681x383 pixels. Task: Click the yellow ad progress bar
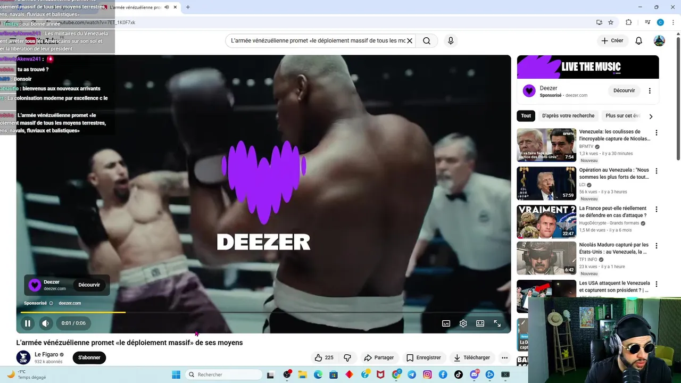(73, 312)
